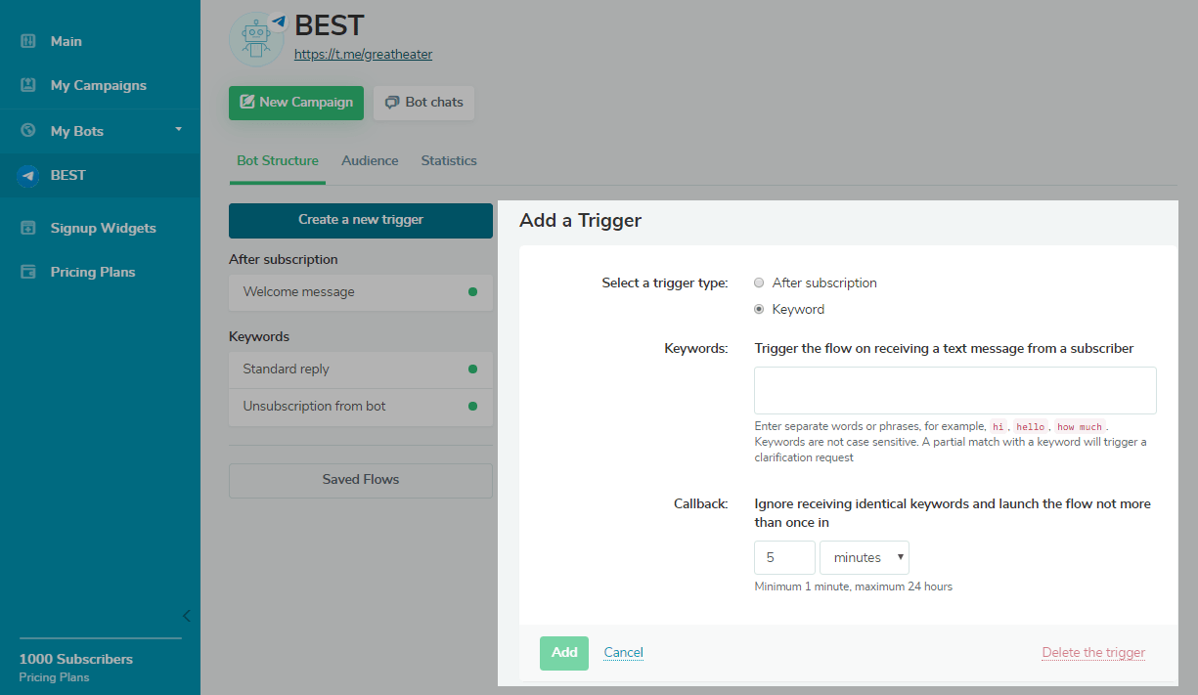Switch to the Audience tab

click(370, 160)
